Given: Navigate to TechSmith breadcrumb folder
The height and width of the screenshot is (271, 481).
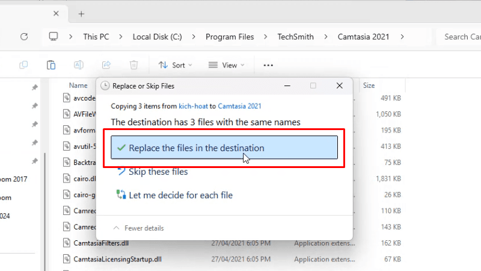Looking at the screenshot, I should coord(295,37).
